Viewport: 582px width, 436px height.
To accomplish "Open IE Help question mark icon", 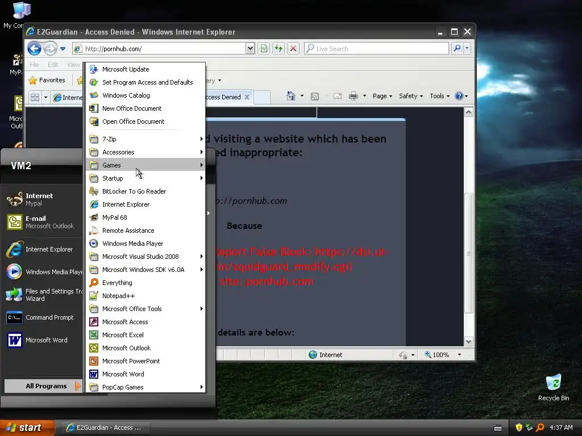I will (x=459, y=96).
